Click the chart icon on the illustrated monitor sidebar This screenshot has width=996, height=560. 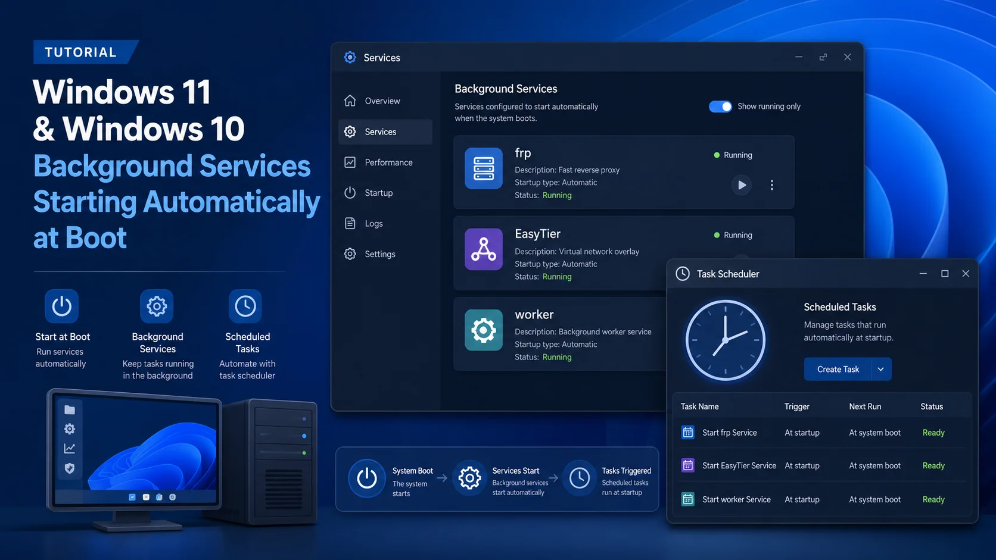point(70,449)
